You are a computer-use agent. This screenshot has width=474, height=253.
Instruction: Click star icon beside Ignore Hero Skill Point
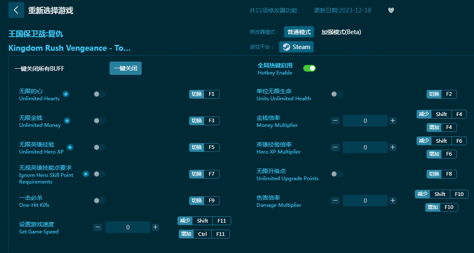86,174
